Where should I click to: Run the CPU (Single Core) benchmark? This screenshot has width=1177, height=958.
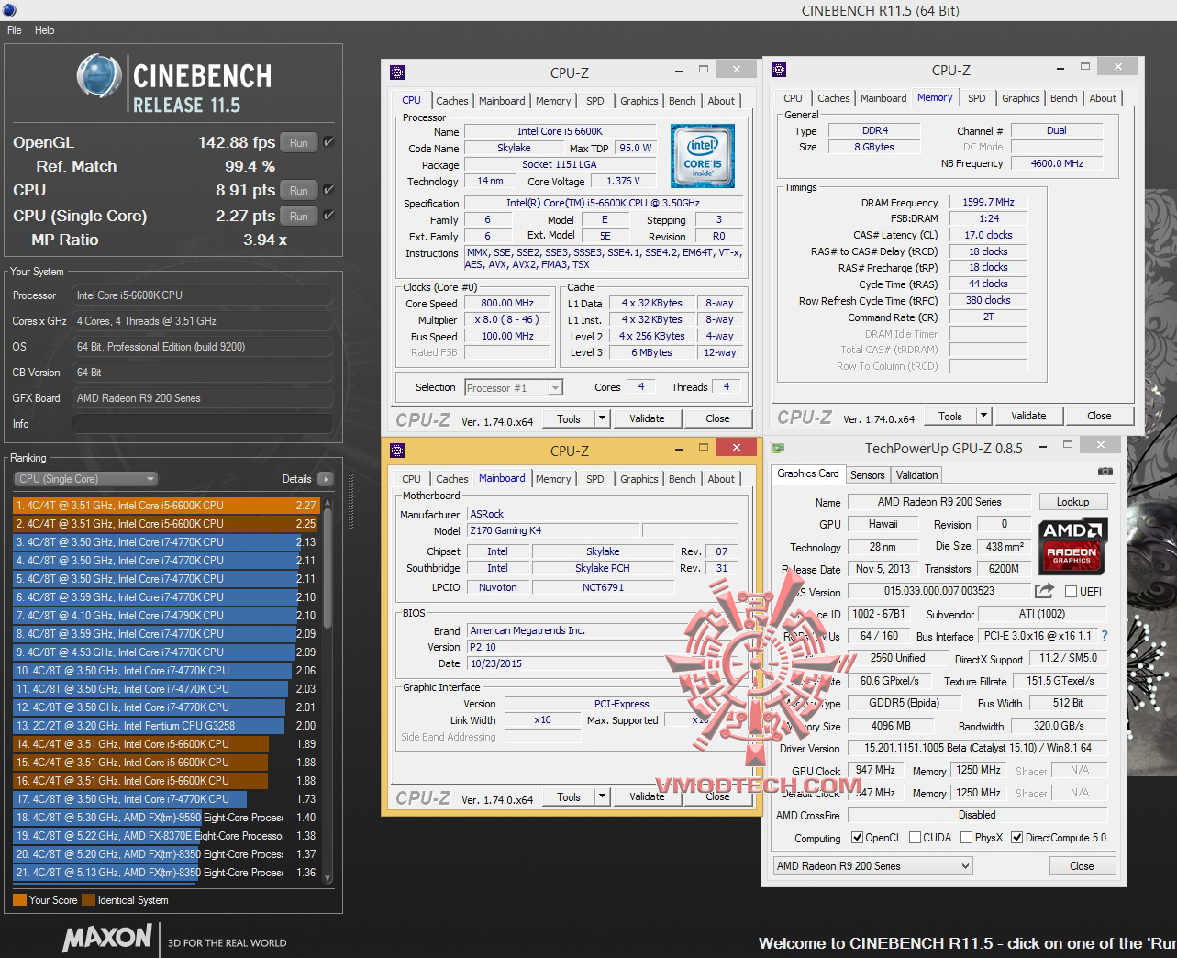[x=299, y=216]
